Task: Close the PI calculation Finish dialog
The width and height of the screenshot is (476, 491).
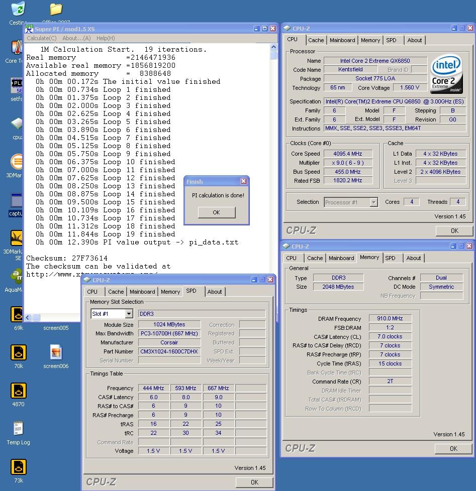Action: (244, 181)
